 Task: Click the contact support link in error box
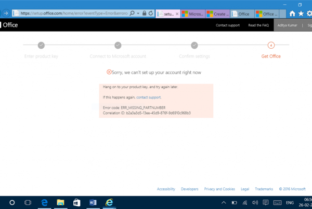click(148, 97)
